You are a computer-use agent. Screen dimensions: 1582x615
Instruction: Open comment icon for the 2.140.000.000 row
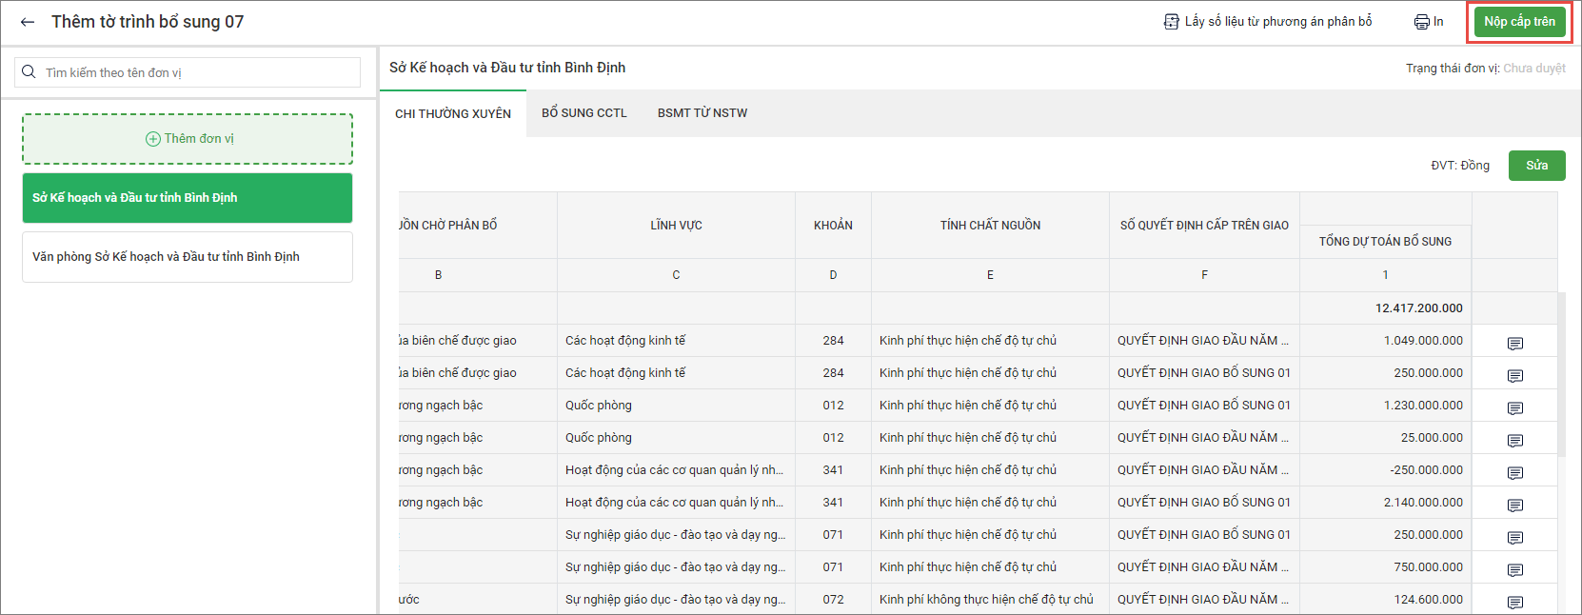click(1514, 506)
